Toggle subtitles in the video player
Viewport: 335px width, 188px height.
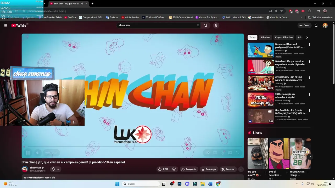[215, 153]
